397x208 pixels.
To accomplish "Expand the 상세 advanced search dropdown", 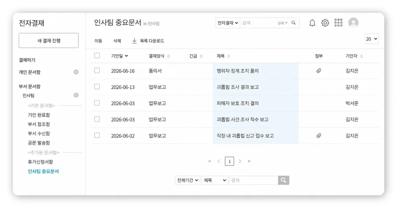I will 282,23.
